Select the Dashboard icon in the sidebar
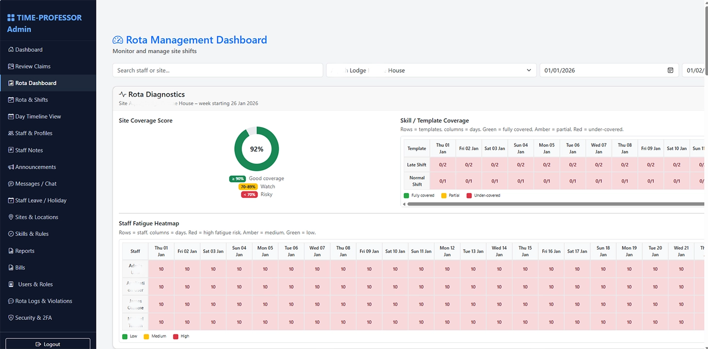The height and width of the screenshot is (349, 708). point(12,49)
